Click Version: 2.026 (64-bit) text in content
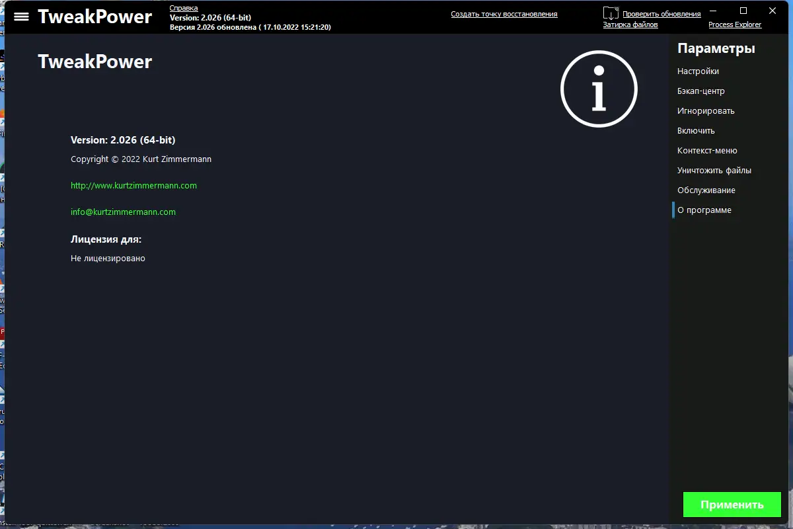The height and width of the screenshot is (529, 793). 123,140
